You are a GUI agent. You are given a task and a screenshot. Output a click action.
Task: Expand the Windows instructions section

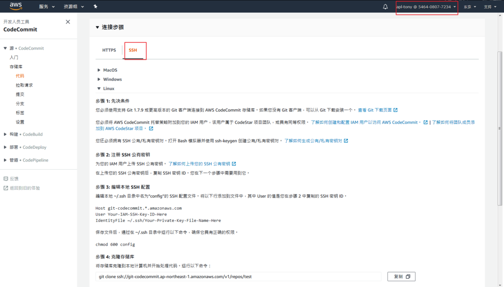112,79
